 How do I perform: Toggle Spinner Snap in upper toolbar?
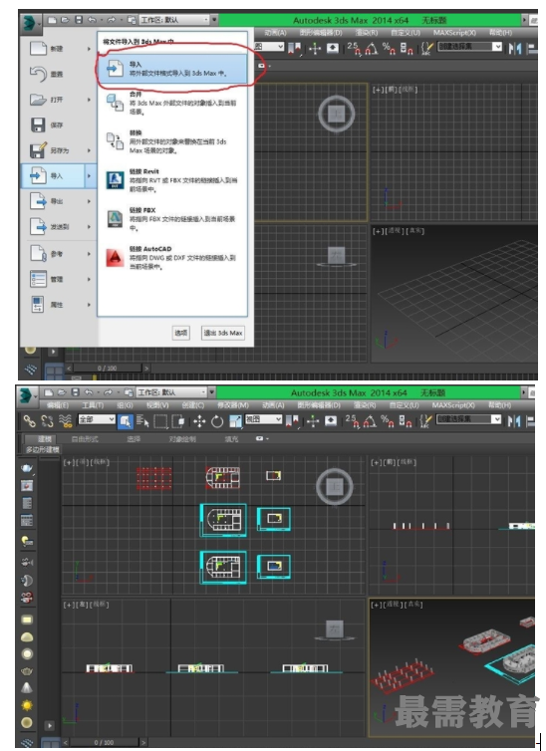coord(407,49)
